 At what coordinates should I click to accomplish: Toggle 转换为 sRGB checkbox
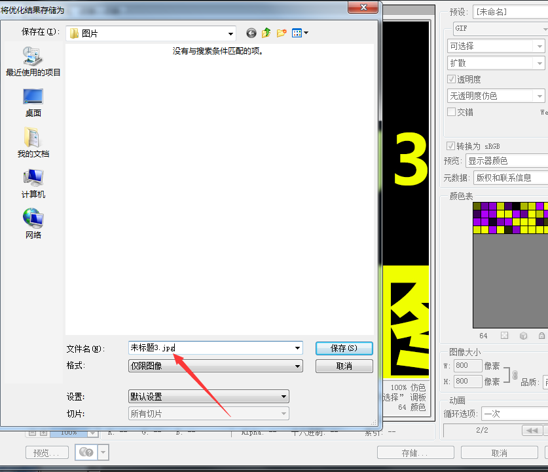pos(450,146)
